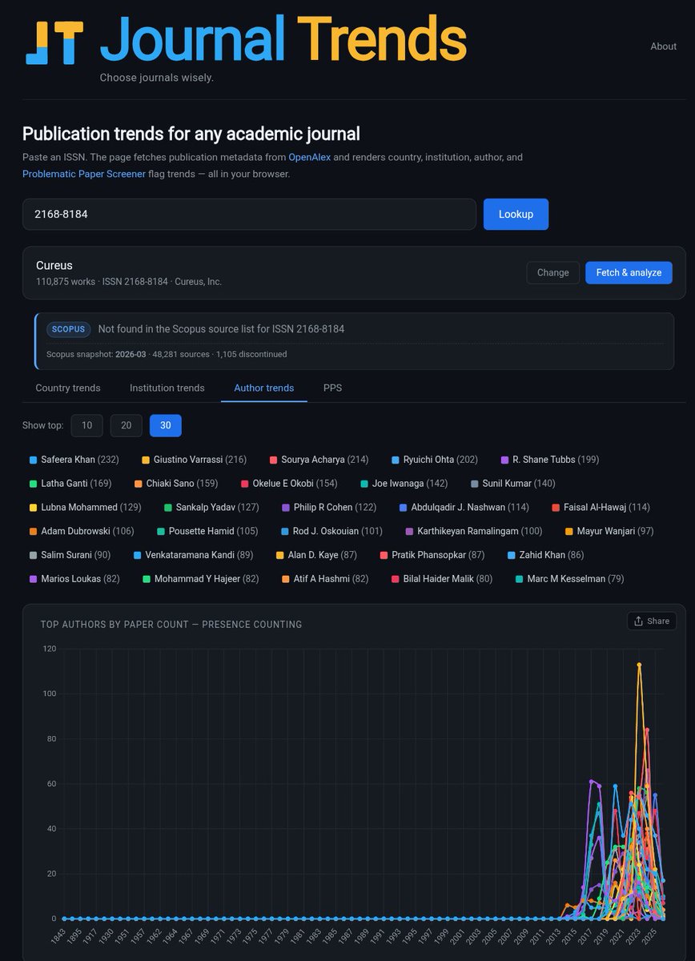Click the Change journal button
The width and height of the screenshot is (695, 961).
(x=552, y=272)
